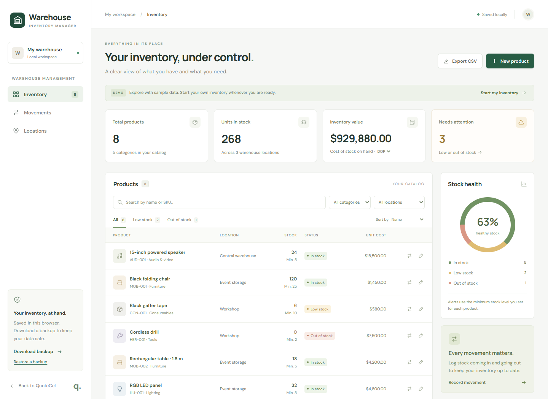Record movement for Black folding chair
548x399 pixels.
409,282
